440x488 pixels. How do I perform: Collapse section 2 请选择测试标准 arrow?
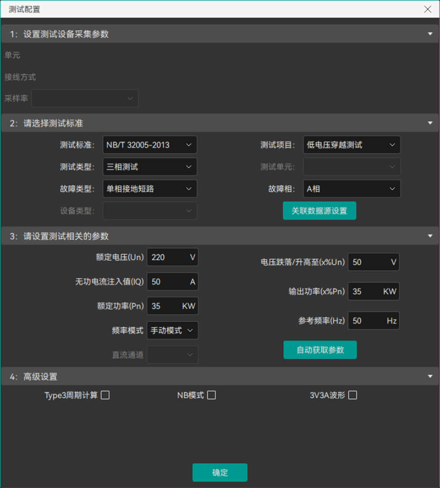[430, 123]
